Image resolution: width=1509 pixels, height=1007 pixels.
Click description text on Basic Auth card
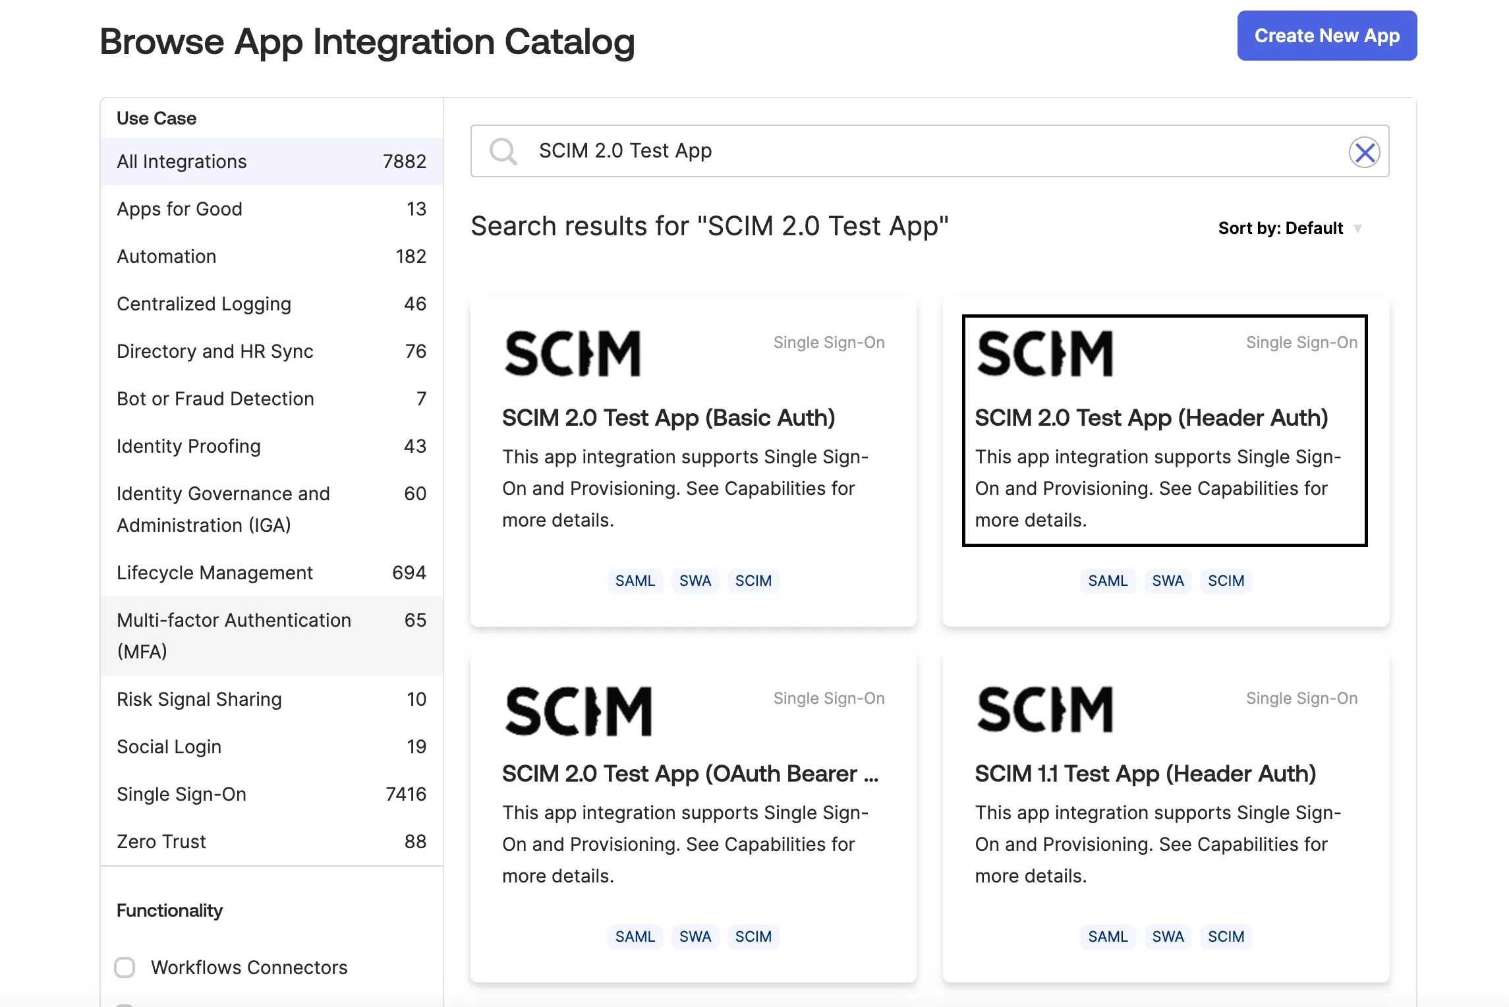(x=685, y=488)
